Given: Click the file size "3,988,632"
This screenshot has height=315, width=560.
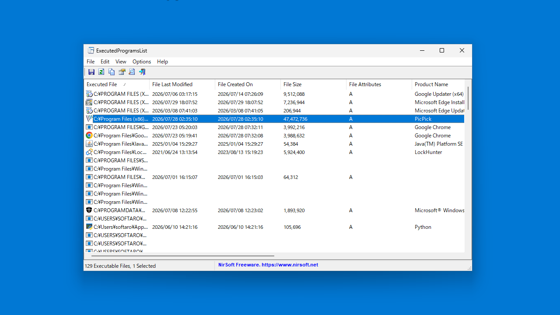Looking at the screenshot, I should (294, 136).
